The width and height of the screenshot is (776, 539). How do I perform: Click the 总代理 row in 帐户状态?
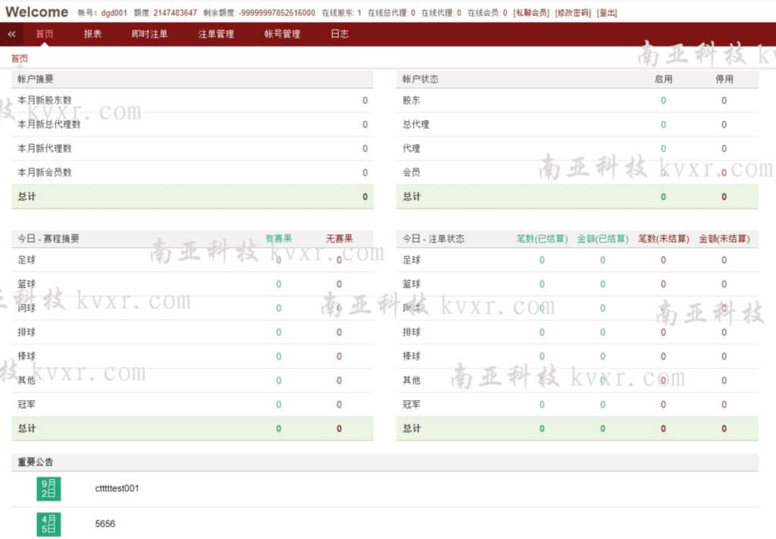pos(577,125)
